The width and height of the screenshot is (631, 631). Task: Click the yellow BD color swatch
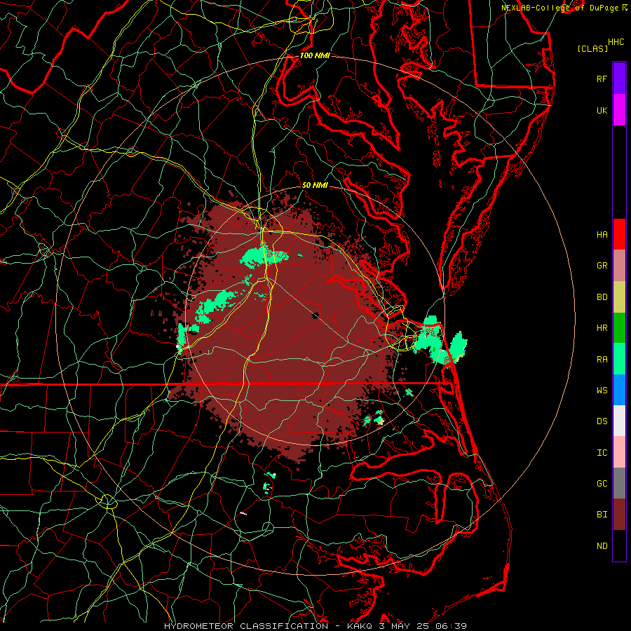(619, 297)
